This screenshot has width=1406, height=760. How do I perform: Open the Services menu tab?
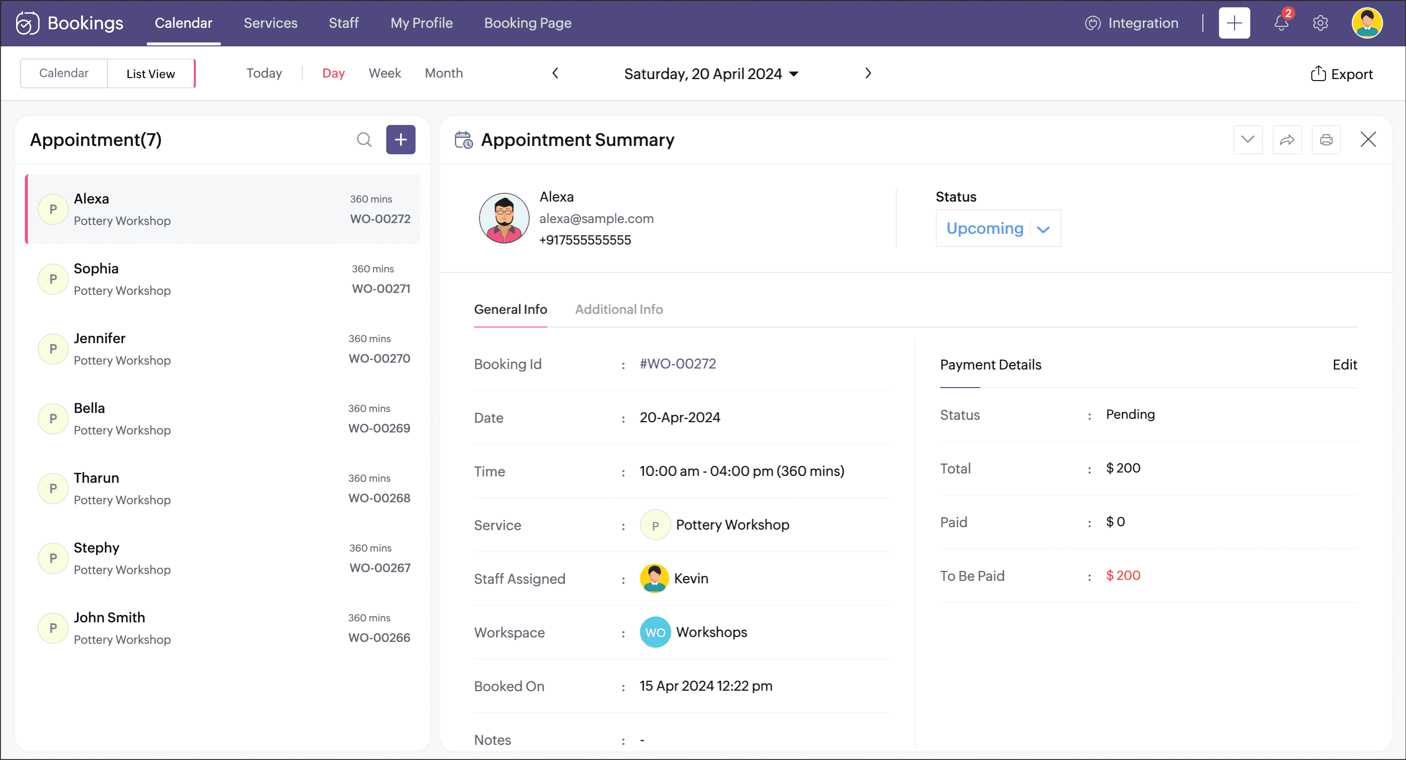click(x=270, y=23)
